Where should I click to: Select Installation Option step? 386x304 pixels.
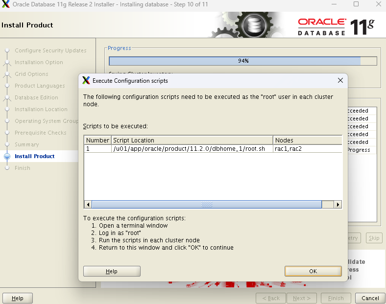pos(39,62)
